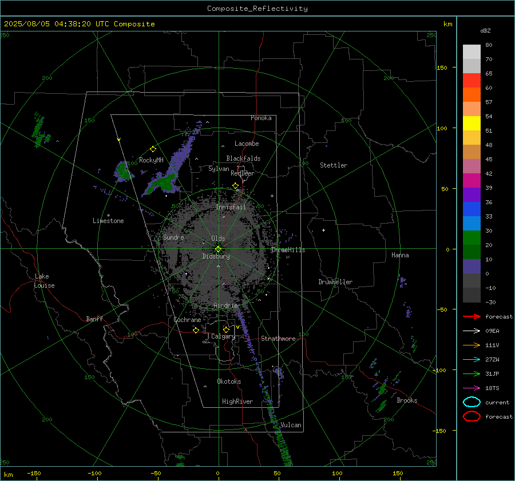Image resolution: width=515 pixels, height=481 pixels.
Task: Click the Calgary city label
Action: 223,336
